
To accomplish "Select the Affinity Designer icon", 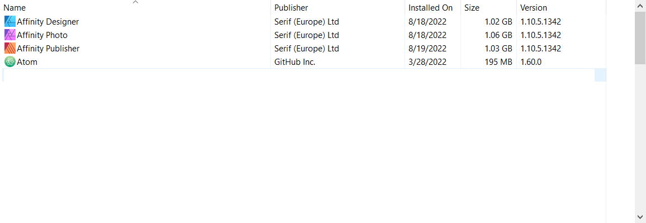I will click(10, 21).
